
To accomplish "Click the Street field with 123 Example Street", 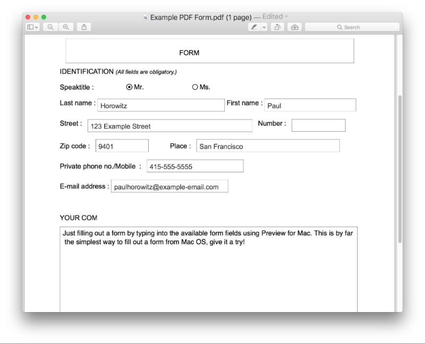I will pyautogui.click(x=170, y=126).
